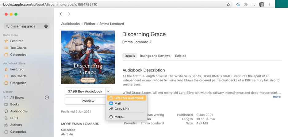This screenshot has width=288, height=137.
Task: Click the blue extension icon in browser toolbar
Action: (238, 4)
